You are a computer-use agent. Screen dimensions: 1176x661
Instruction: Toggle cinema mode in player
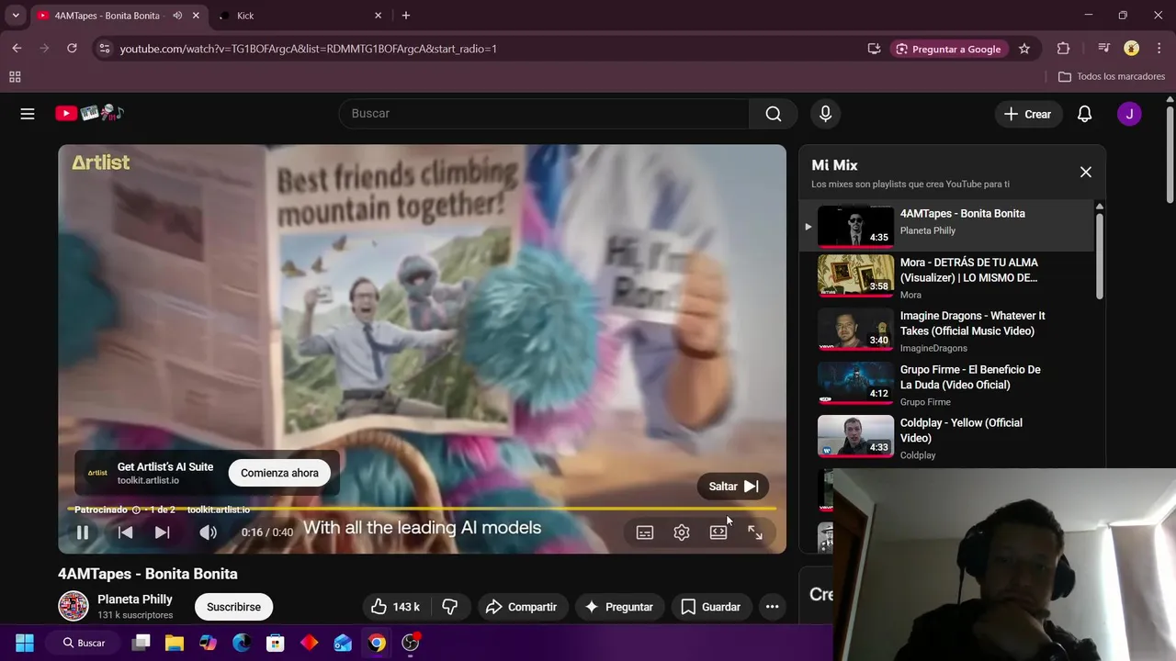[x=718, y=532]
